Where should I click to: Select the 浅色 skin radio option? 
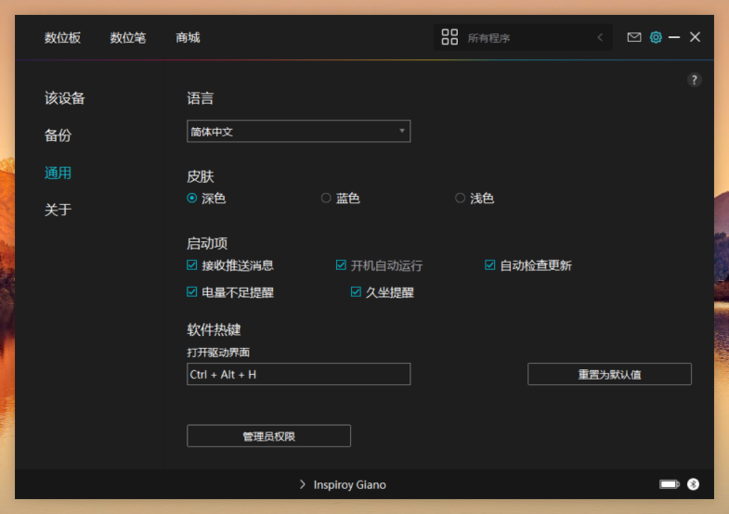point(460,198)
